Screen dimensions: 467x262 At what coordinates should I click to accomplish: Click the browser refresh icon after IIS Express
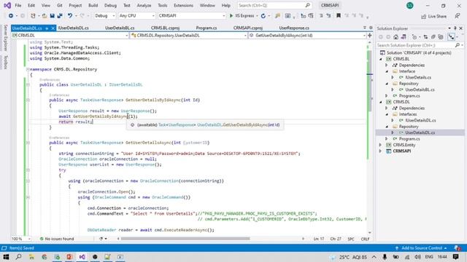[x=263, y=16]
